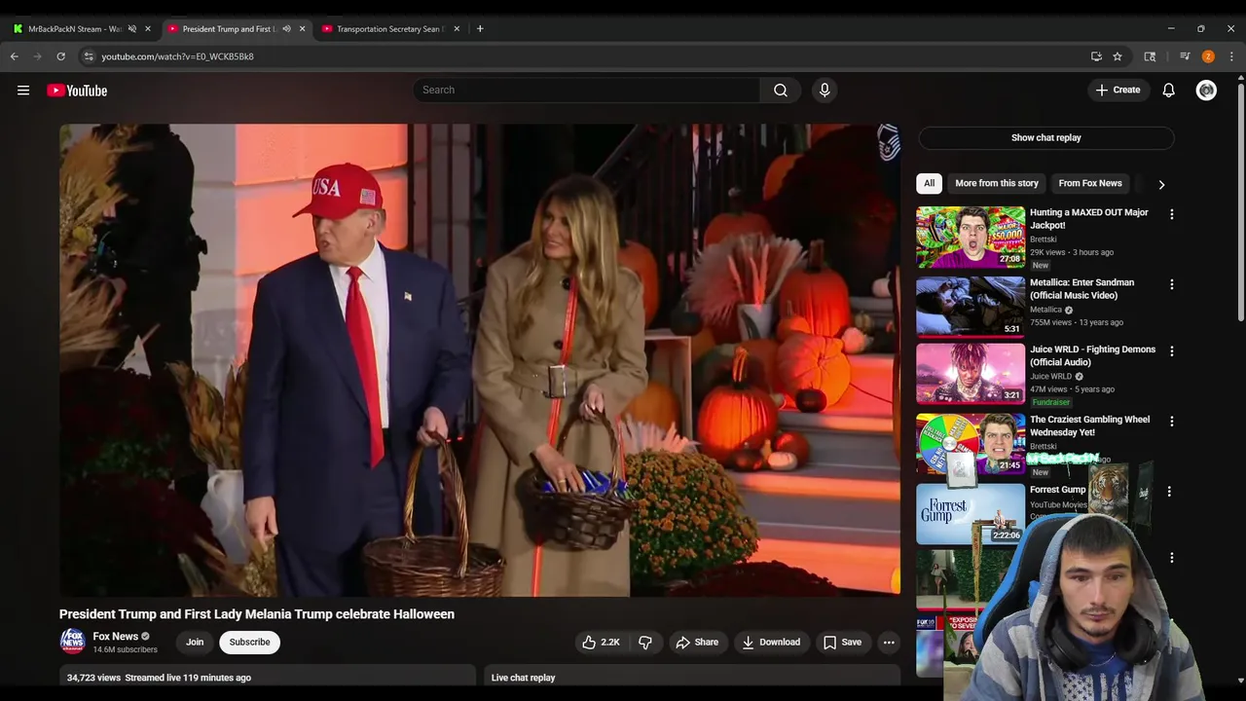Image resolution: width=1246 pixels, height=701 pixels.
Task: Close the President Trump and First Lady tab
Action: click(x=302, y=28)
